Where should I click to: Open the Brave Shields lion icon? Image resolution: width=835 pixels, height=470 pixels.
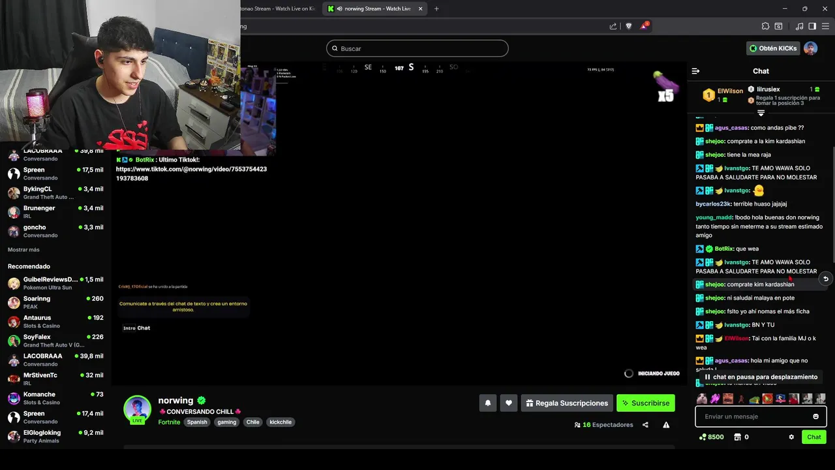tap(629, 26)
